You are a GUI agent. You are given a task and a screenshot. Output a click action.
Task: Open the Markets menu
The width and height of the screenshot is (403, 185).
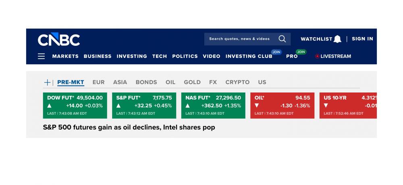[x=65, y=56]
